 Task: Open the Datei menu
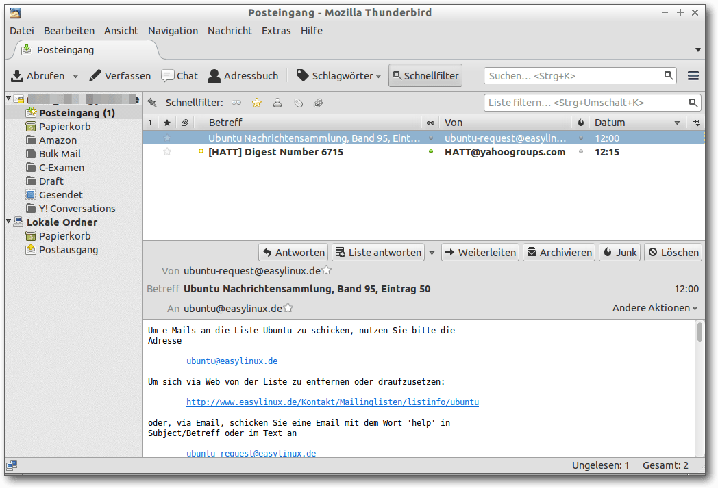(21, 31)
